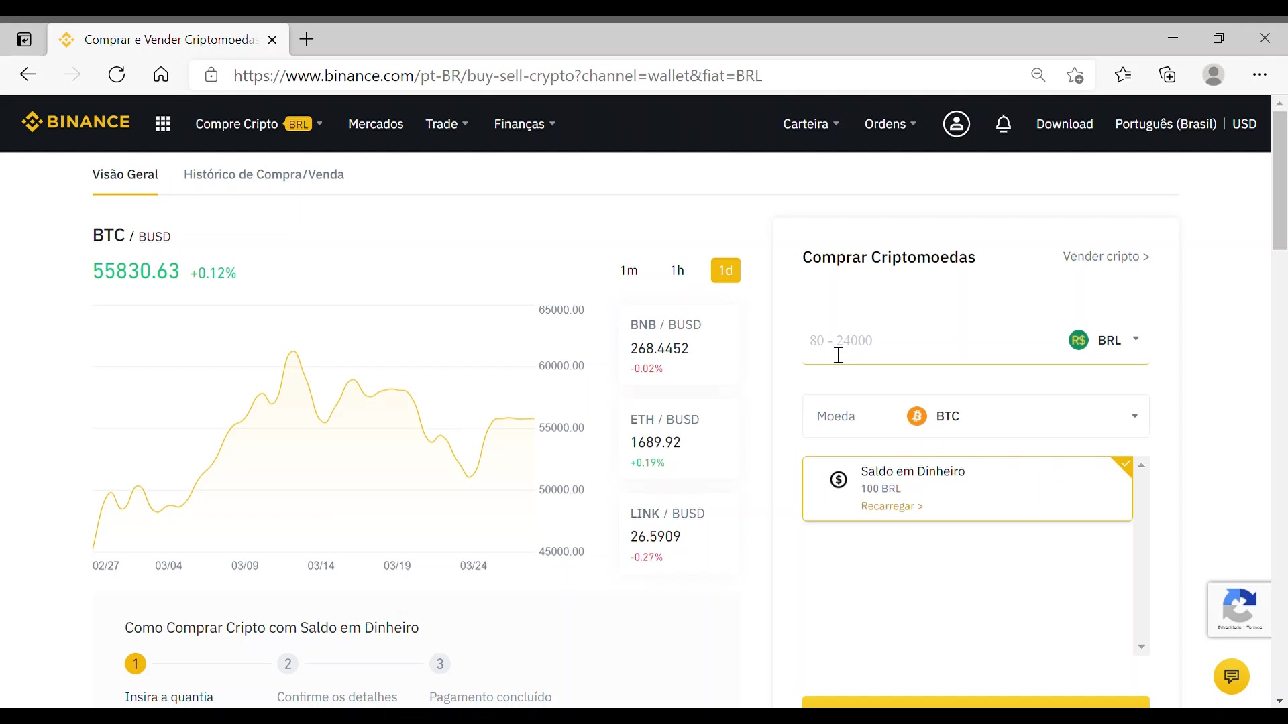Click the Recarregar link
Screen dimensions: 1288x724
point(892,506)
